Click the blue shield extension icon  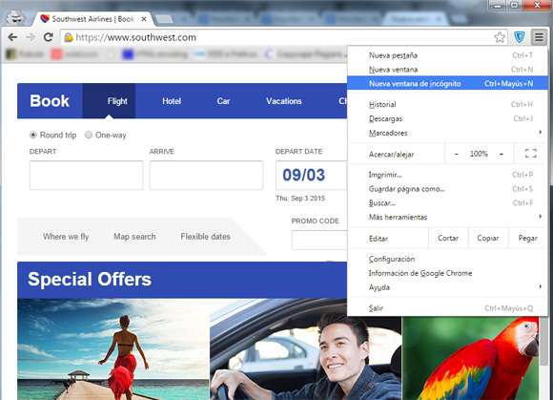(x=519, y=36)
